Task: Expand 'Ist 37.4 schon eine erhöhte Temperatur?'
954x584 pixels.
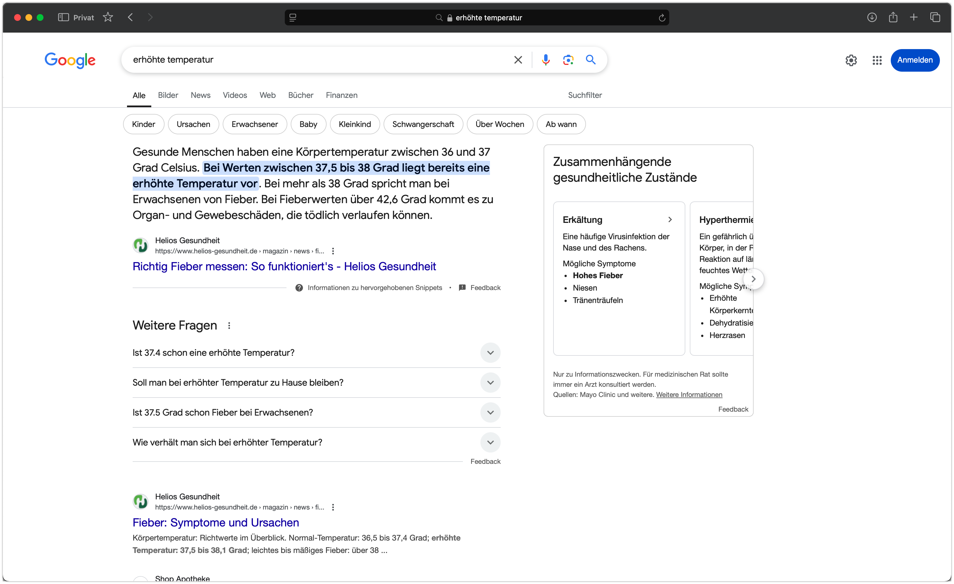Action: point(490,353)
